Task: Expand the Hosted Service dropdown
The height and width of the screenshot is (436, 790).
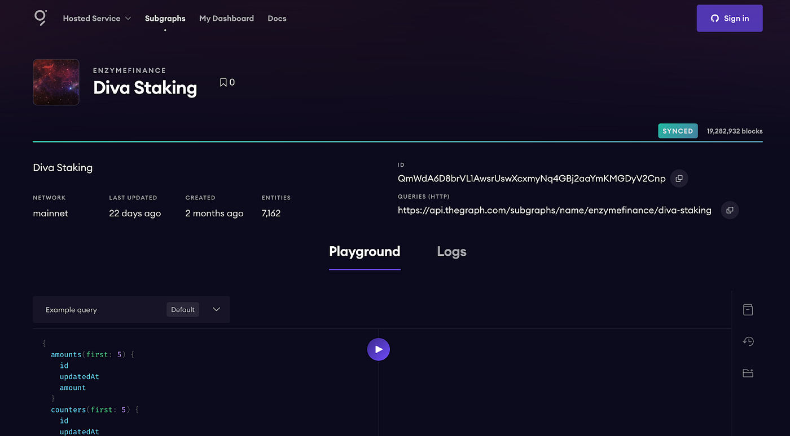Action: click(96, 18)
